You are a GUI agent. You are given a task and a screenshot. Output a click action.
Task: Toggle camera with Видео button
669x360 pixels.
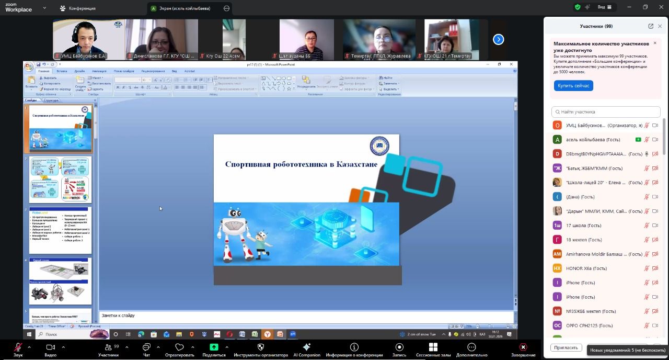50,347
